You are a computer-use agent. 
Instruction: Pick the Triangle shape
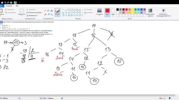[80, 10]
